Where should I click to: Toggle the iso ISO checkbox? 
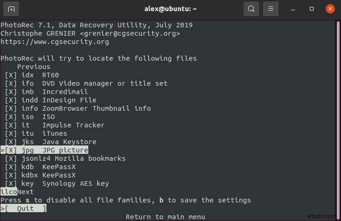11,117
